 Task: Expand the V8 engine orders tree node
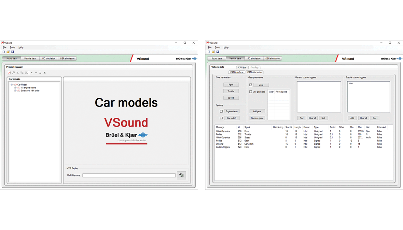(15, 88)
